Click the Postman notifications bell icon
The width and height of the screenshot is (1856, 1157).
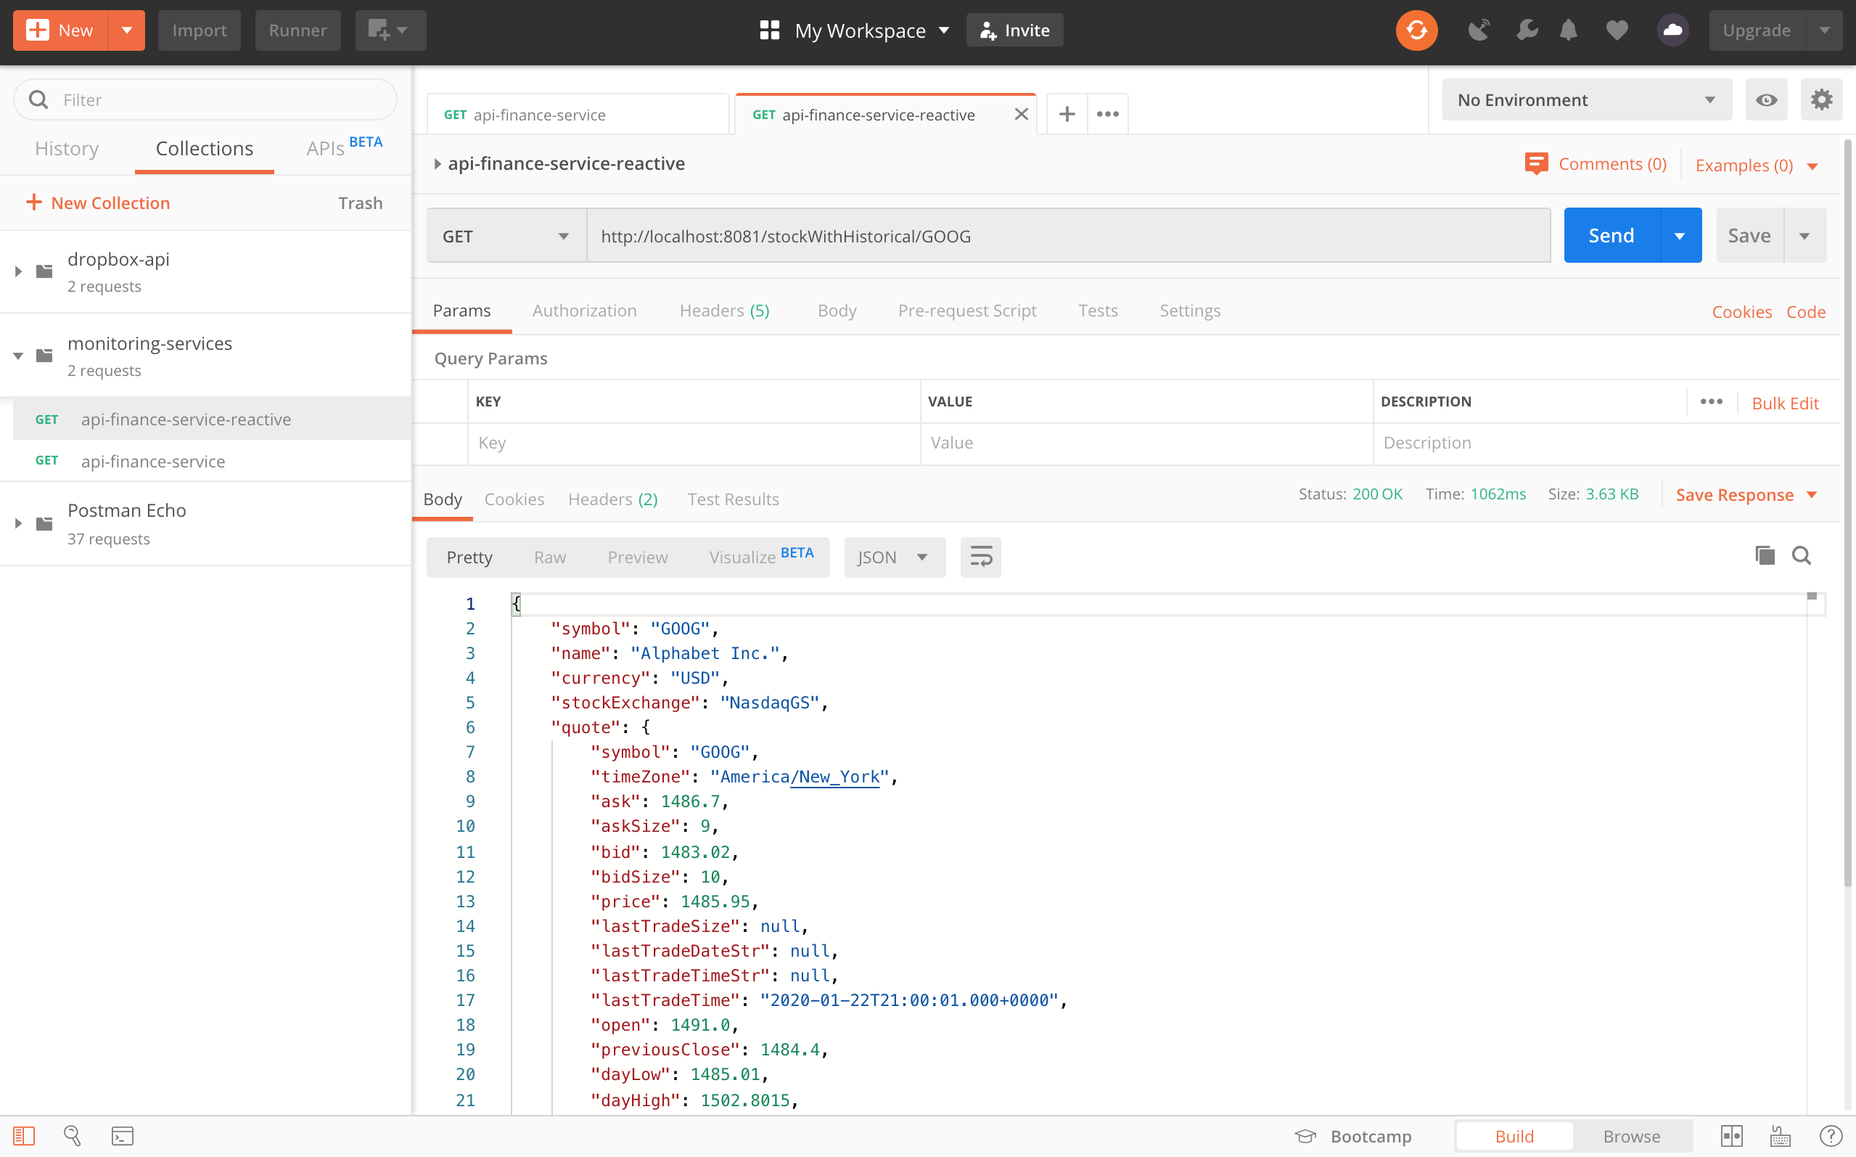pos(1569,29)
